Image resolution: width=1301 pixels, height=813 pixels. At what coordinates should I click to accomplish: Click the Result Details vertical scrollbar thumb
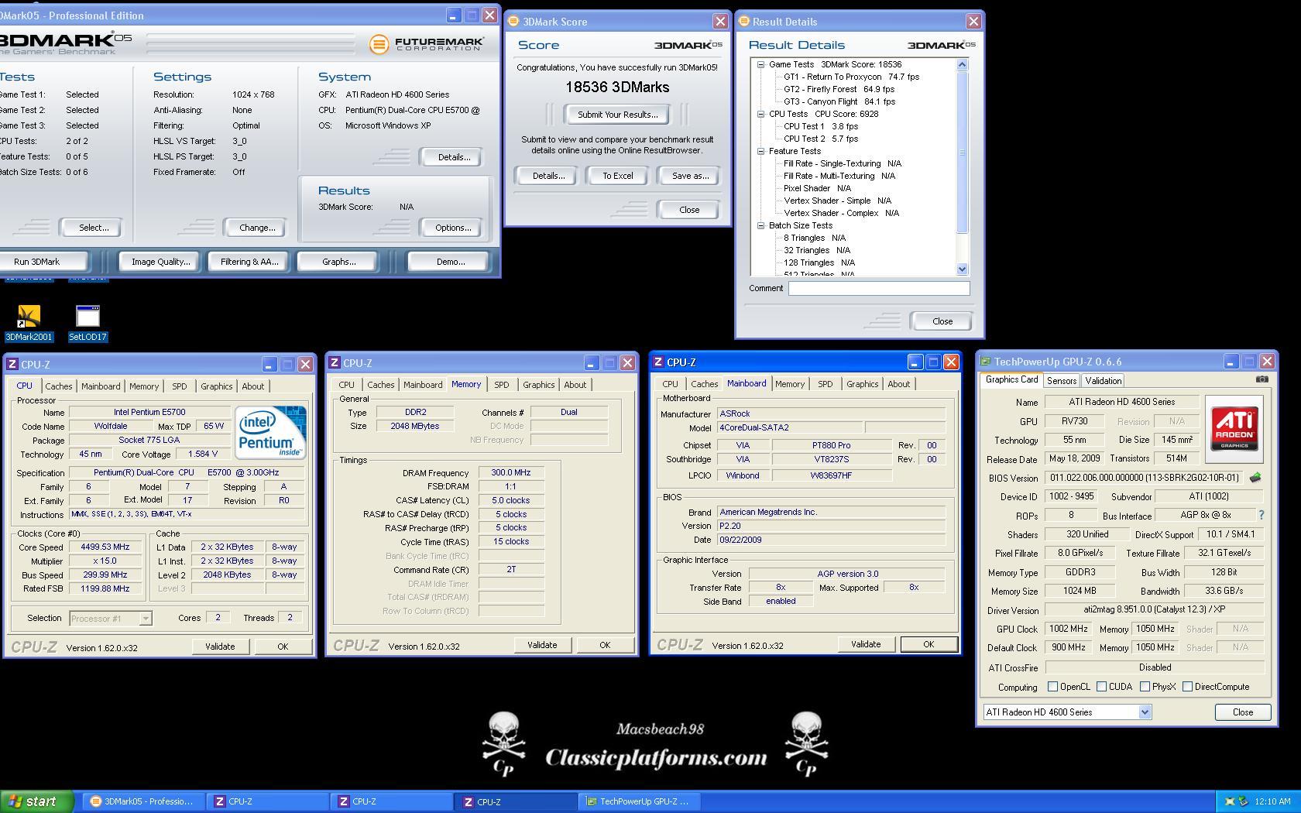(963, 152)
